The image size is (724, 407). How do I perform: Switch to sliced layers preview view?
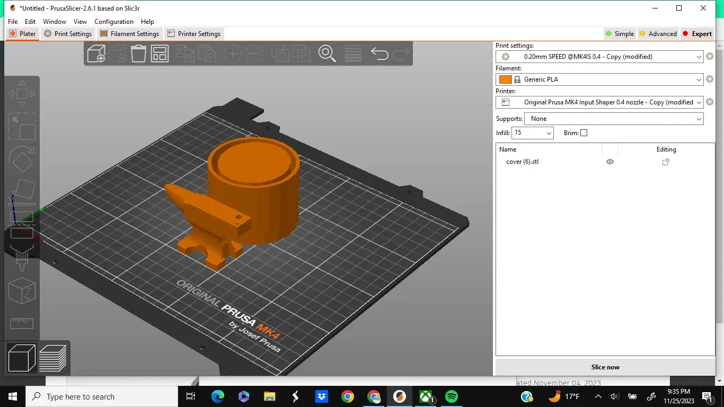coord(53,358)
